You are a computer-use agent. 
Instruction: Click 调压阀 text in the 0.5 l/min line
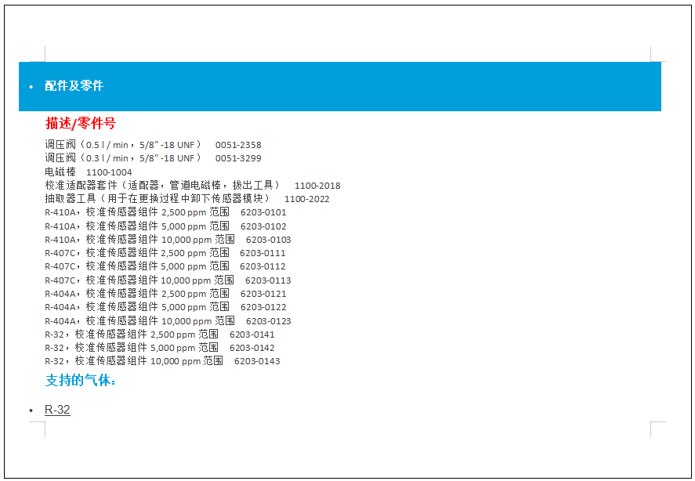pyautogui.click(x=60, y=144)
